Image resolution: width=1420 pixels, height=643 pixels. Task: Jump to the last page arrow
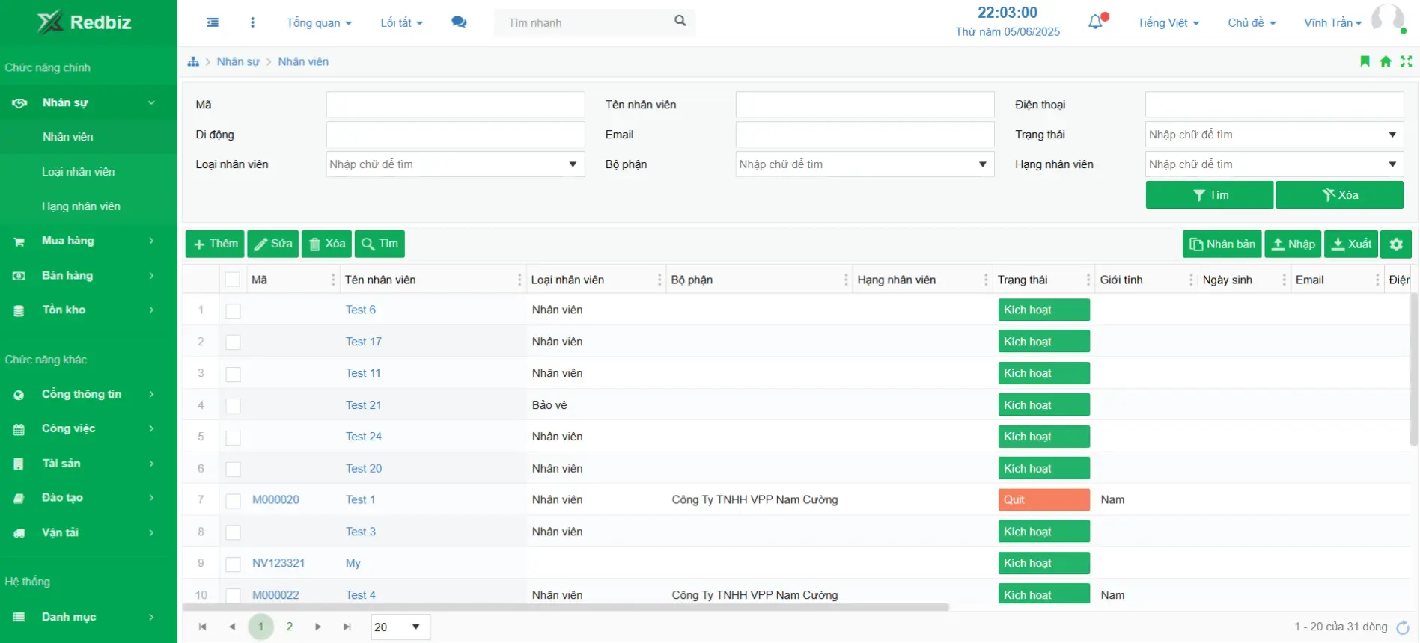coord(347,627)
